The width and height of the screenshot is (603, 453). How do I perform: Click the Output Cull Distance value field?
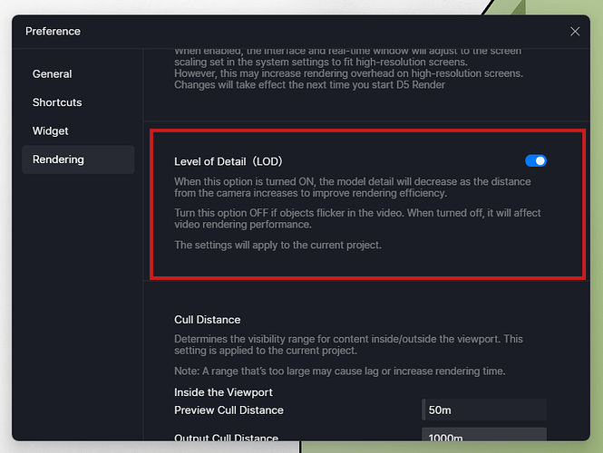tap(484, 438)
